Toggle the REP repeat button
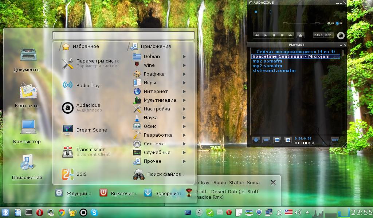 coord(328,35)
